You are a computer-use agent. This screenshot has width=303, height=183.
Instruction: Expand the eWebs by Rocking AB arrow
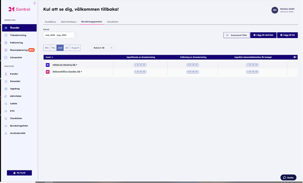pos(77,65)
